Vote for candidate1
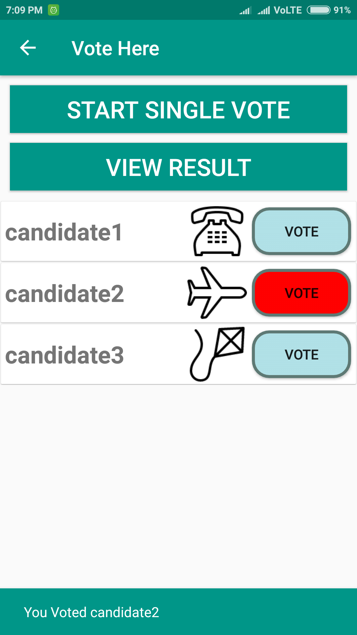The image size is (357, 635). coord(301,232)
